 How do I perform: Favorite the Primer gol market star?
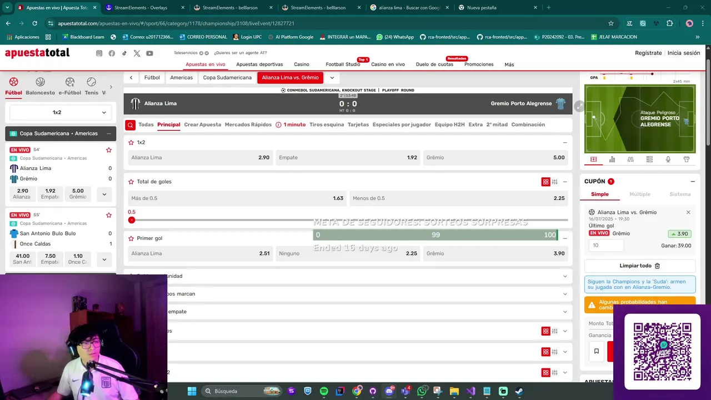(131, 238)
